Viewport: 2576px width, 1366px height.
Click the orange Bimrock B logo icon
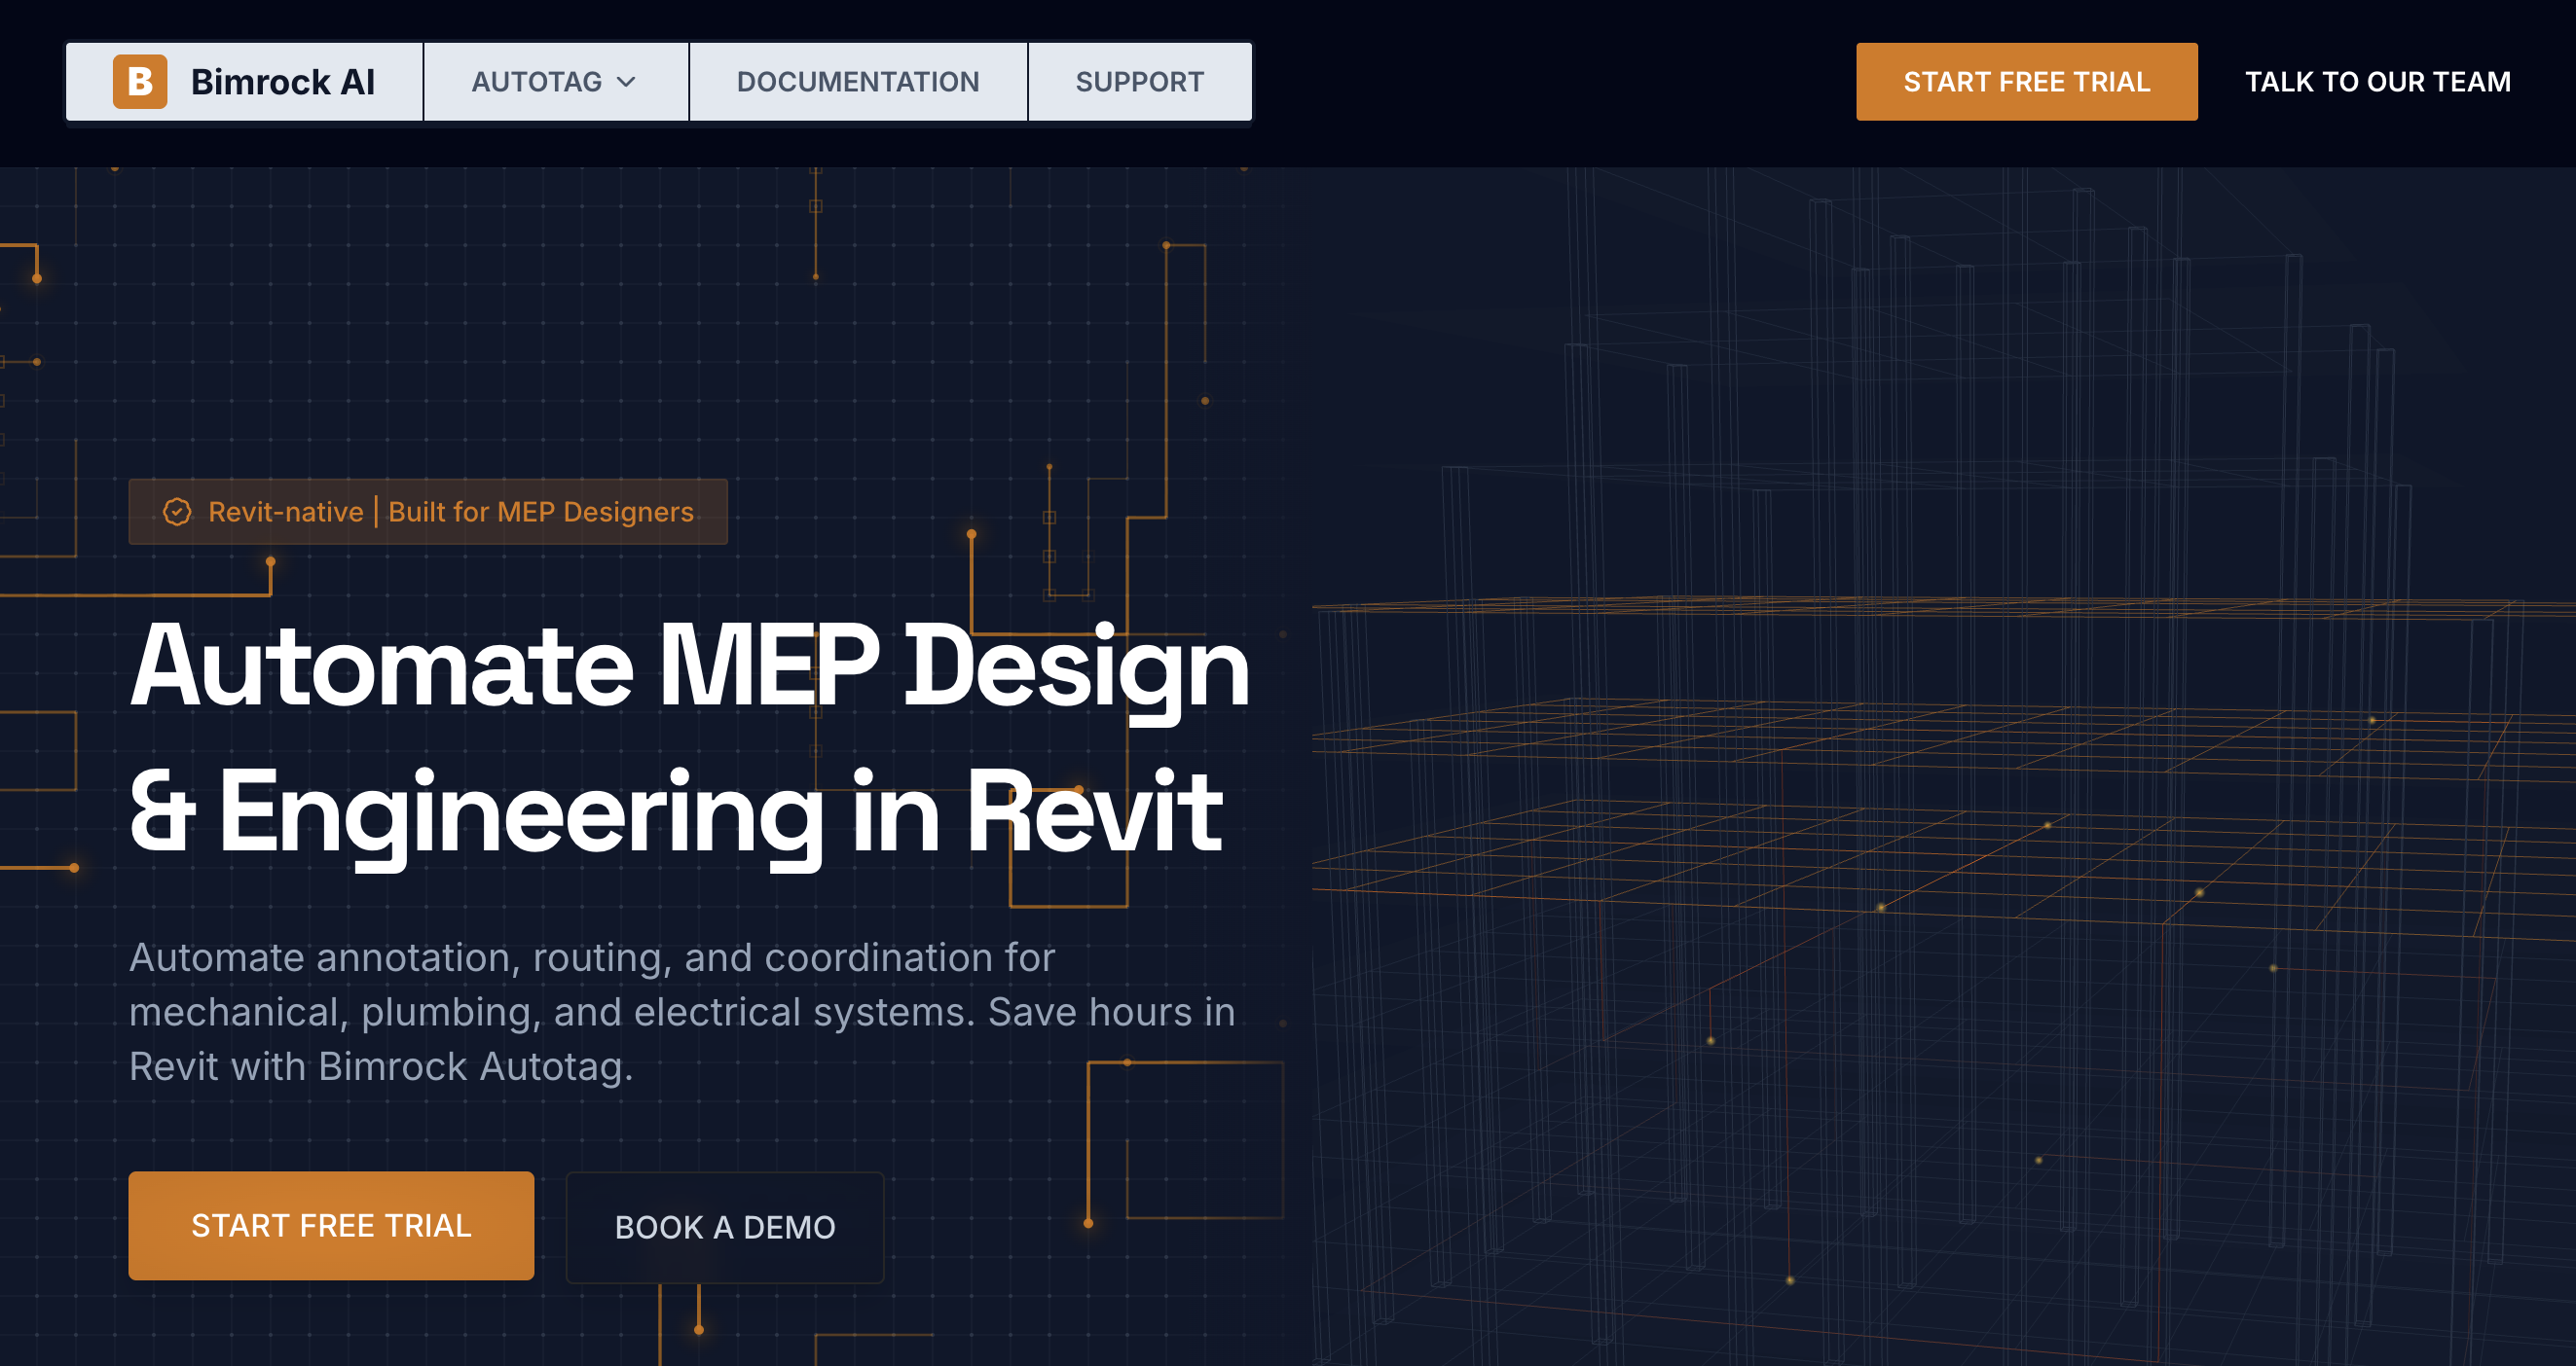[139, 81]
